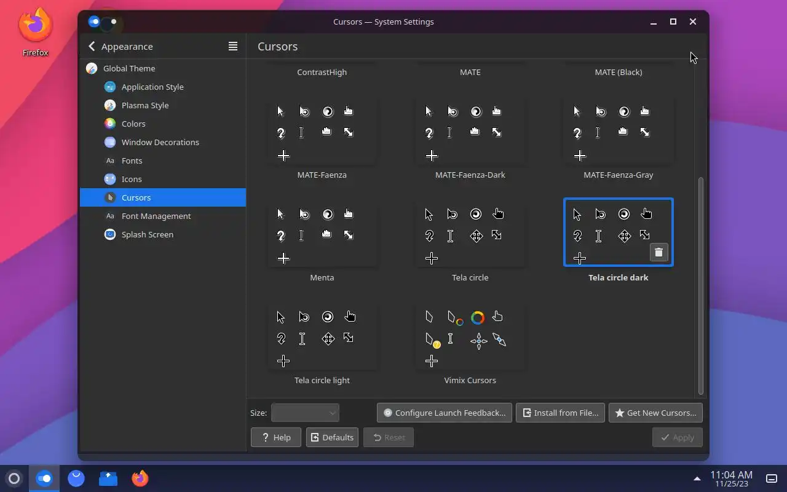Click the Splash Screen sidebar icon
Viewport: 787px width, 492px height.
pos(110,234)
